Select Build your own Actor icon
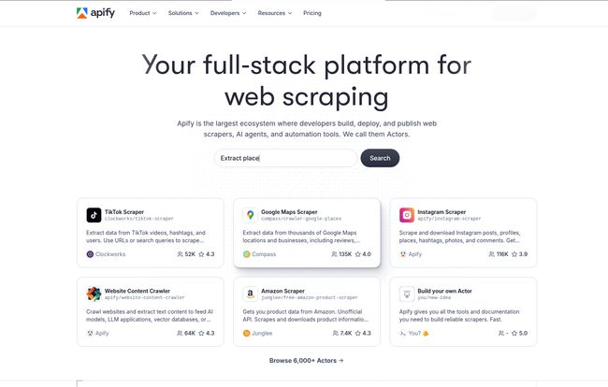The image size is (608, 387). (x=407, y=294)
